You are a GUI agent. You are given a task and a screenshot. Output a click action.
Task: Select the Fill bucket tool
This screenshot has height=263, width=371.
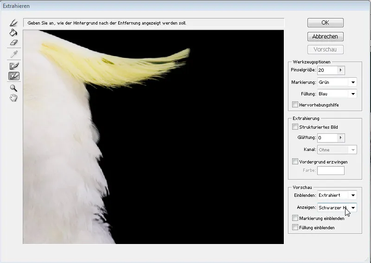point(13,32)
